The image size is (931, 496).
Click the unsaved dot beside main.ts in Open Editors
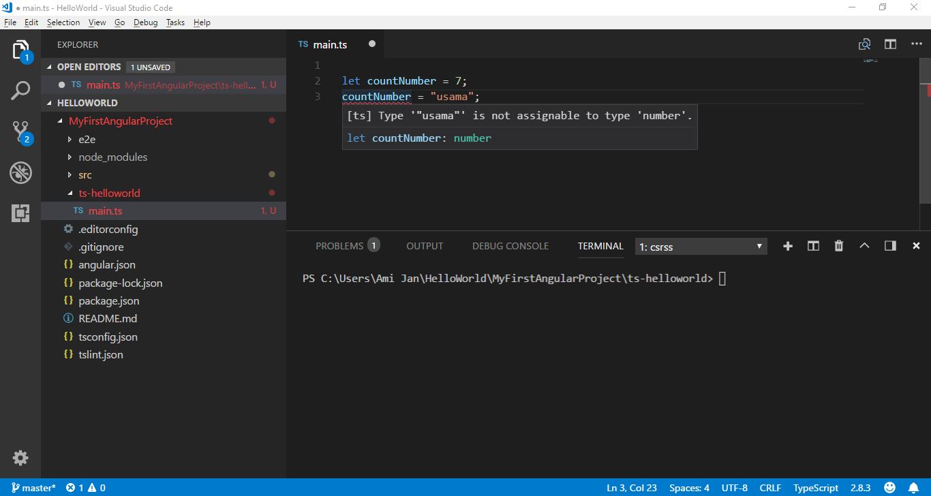point(61,85)
